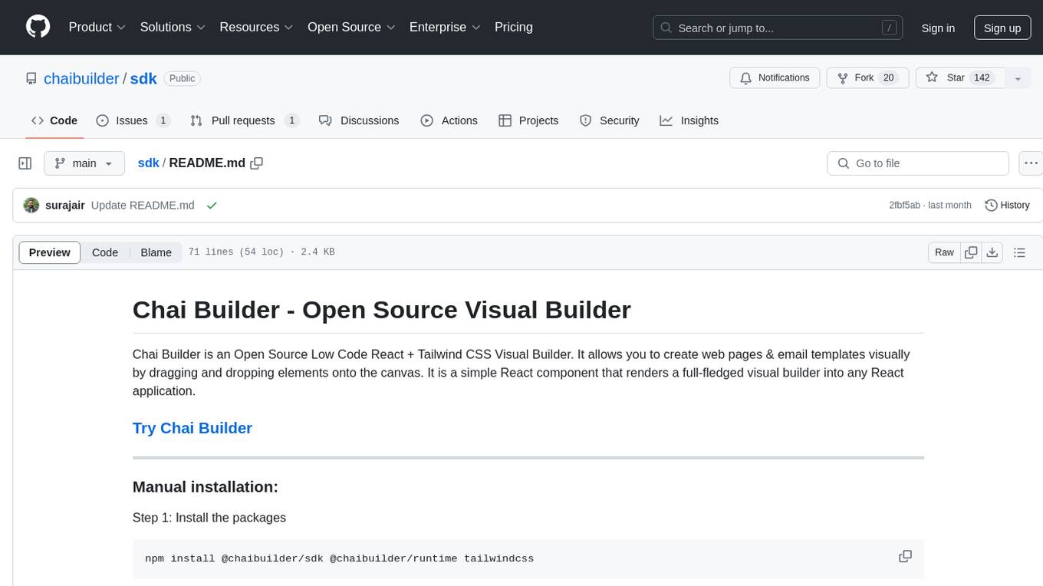Open the document outline icon
Screen dimensions: 1043x586
(1019, 252)
